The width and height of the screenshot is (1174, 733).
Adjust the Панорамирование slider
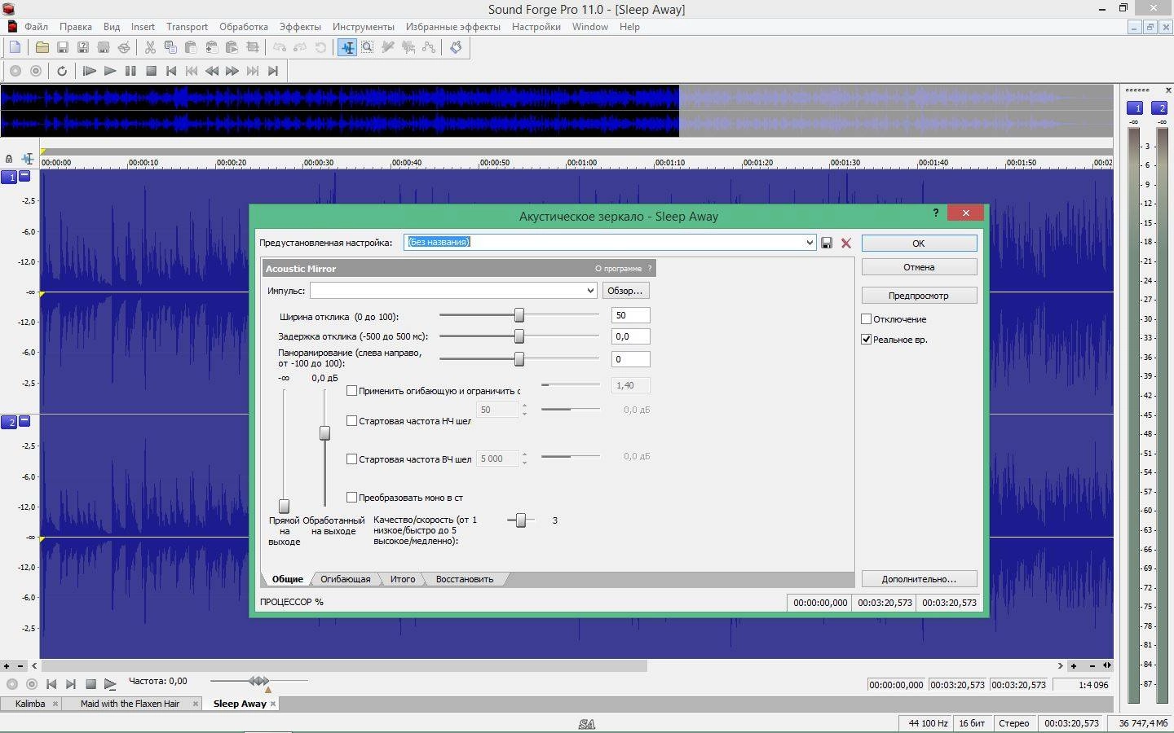point(519,359)
